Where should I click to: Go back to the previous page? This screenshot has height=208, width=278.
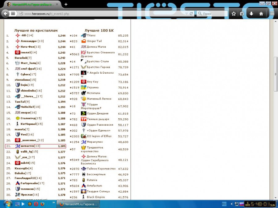pos(6,14)
